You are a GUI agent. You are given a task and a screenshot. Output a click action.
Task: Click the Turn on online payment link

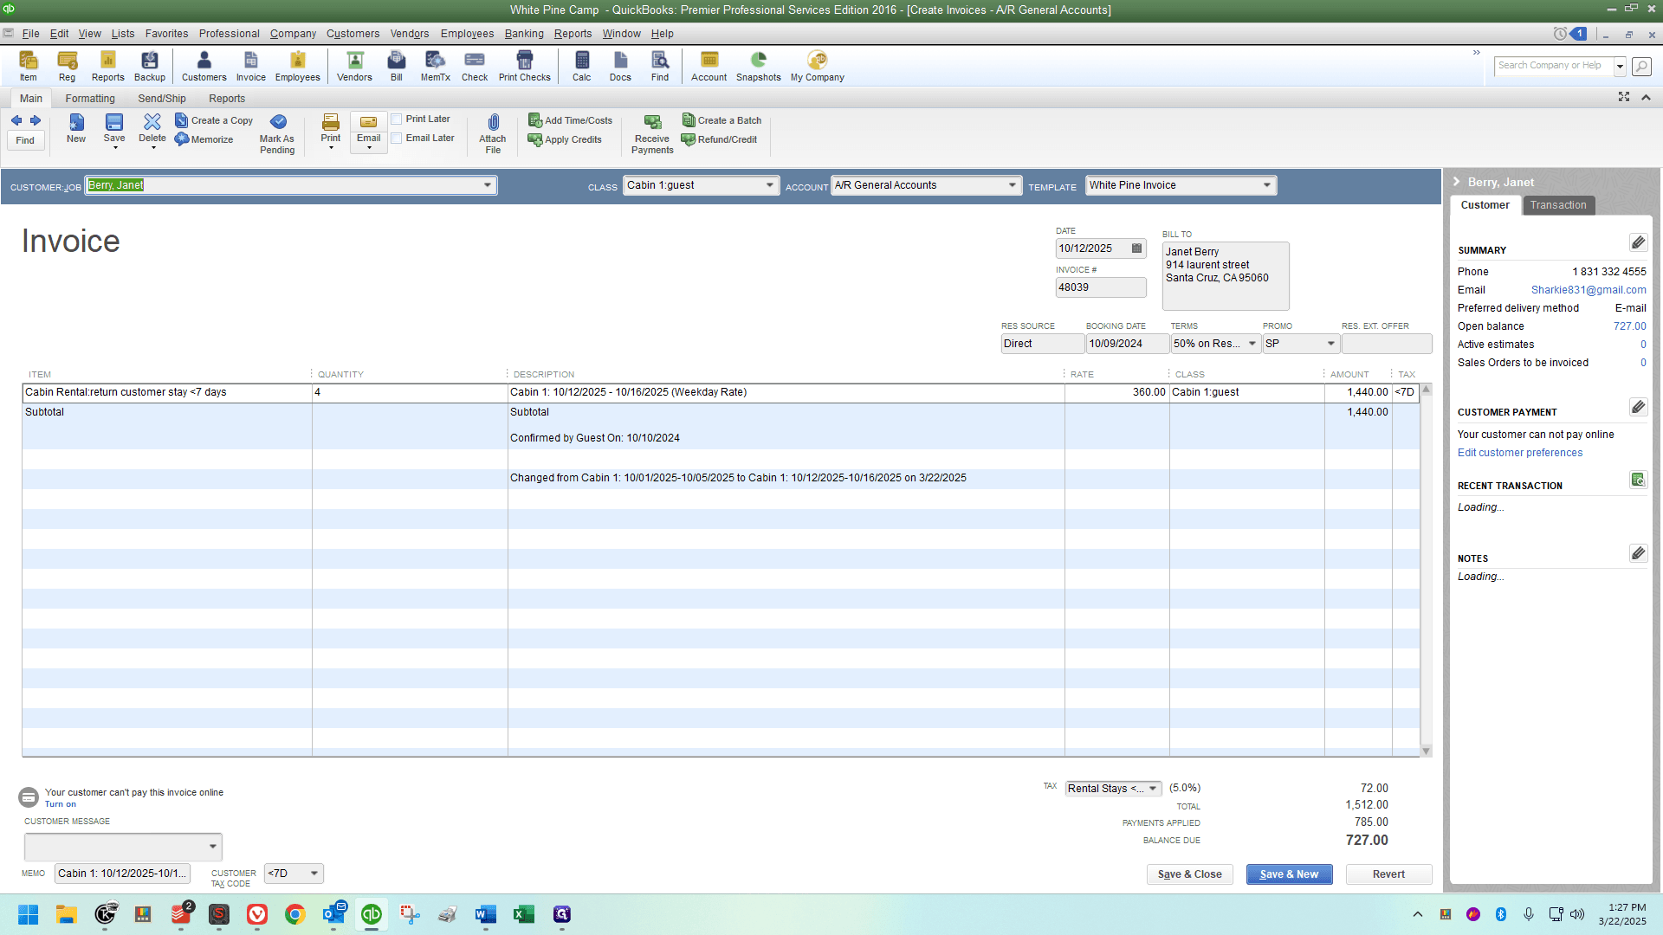click(x=60, y=804)
